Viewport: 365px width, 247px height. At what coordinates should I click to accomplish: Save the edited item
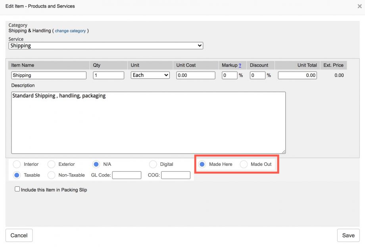[348, 235]
